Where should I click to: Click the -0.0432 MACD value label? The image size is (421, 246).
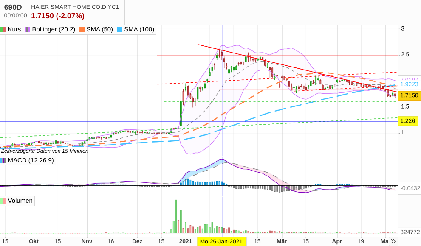(410, 188)
